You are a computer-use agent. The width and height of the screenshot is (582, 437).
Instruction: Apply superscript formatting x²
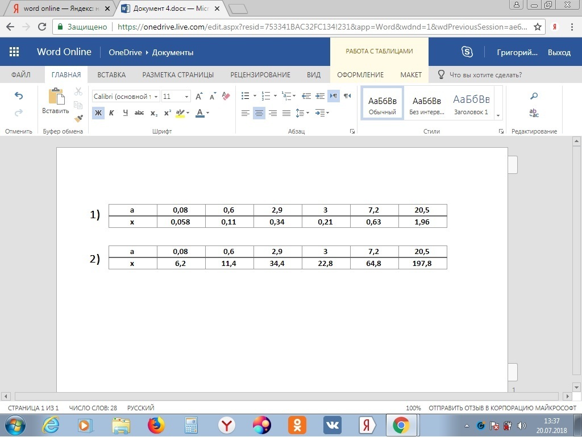pyautogui.click(x=168, y=113)
